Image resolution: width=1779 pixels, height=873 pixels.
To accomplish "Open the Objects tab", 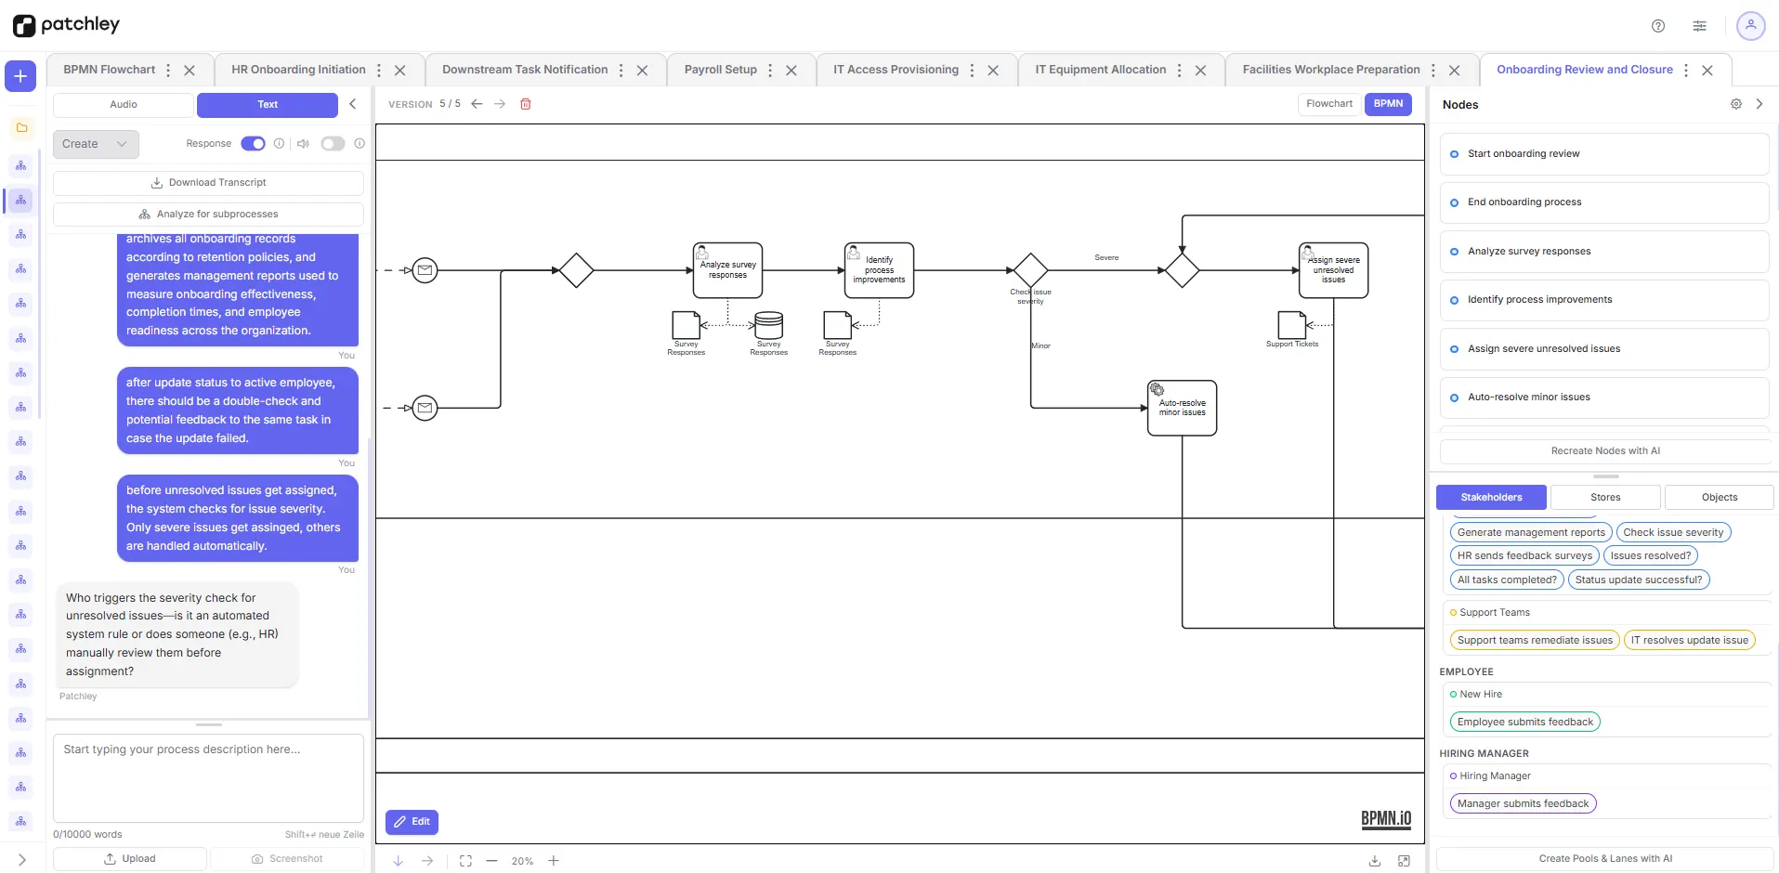I will [1720, 498].
